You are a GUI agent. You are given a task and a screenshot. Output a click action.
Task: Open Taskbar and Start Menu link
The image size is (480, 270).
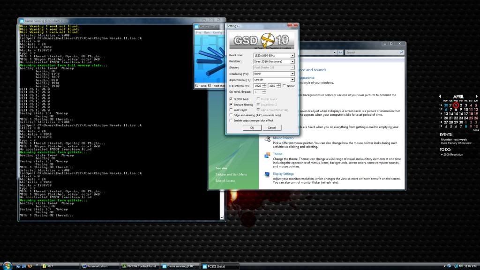tap(231, 174)
